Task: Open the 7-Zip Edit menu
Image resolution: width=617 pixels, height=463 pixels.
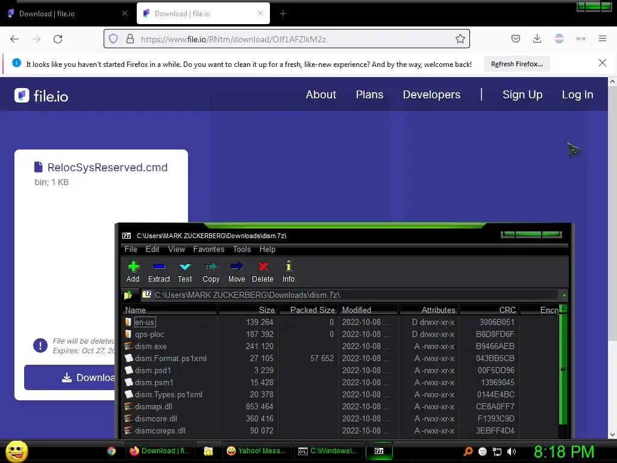Action: tap(152, 249)
